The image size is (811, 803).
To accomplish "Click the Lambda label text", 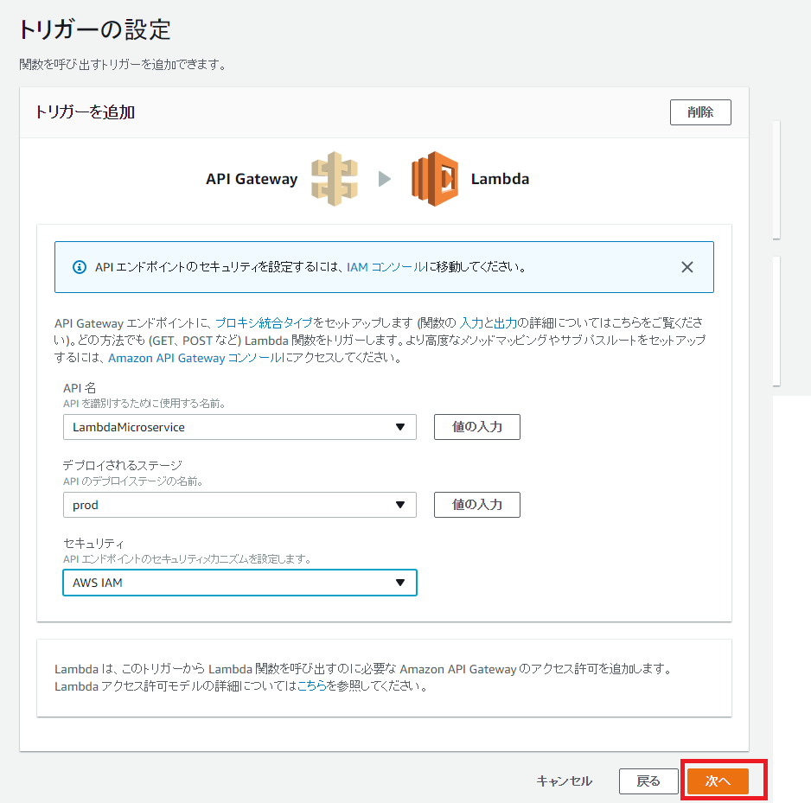I will pos(500,179).
